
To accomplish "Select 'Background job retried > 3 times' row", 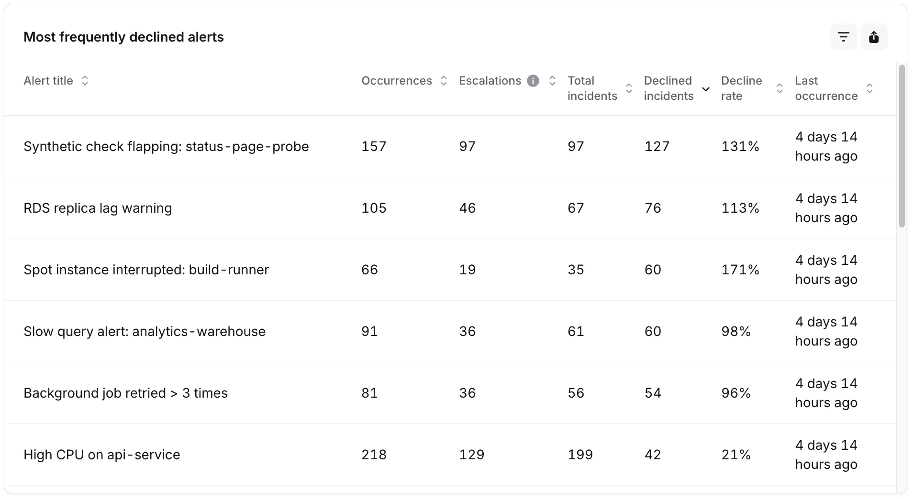I will coord(450,393).
